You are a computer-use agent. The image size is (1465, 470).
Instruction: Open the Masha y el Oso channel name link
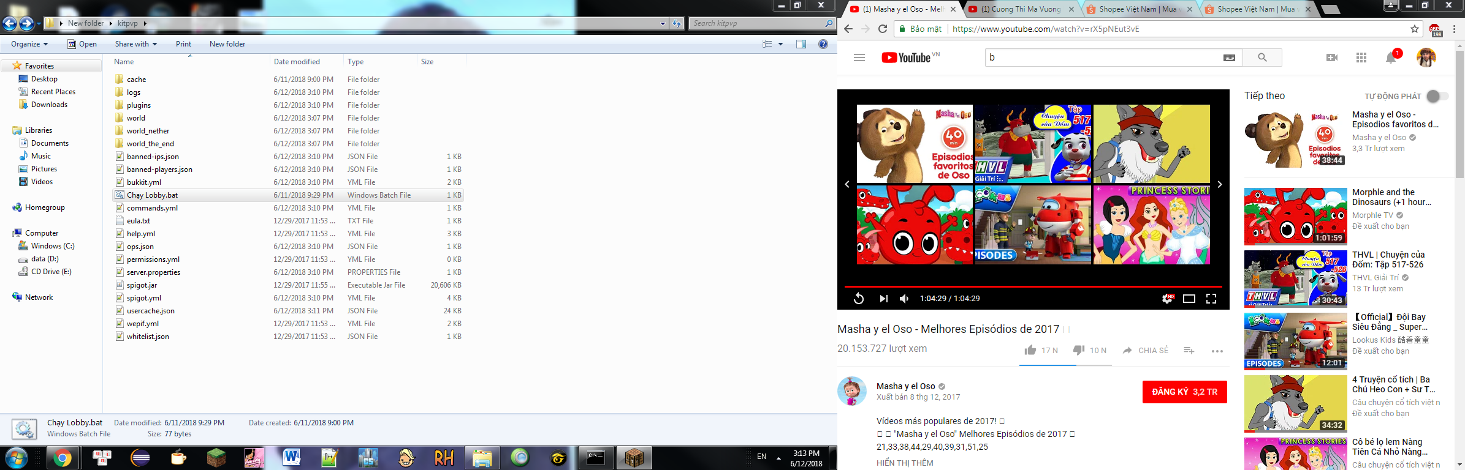coord(906,386)
